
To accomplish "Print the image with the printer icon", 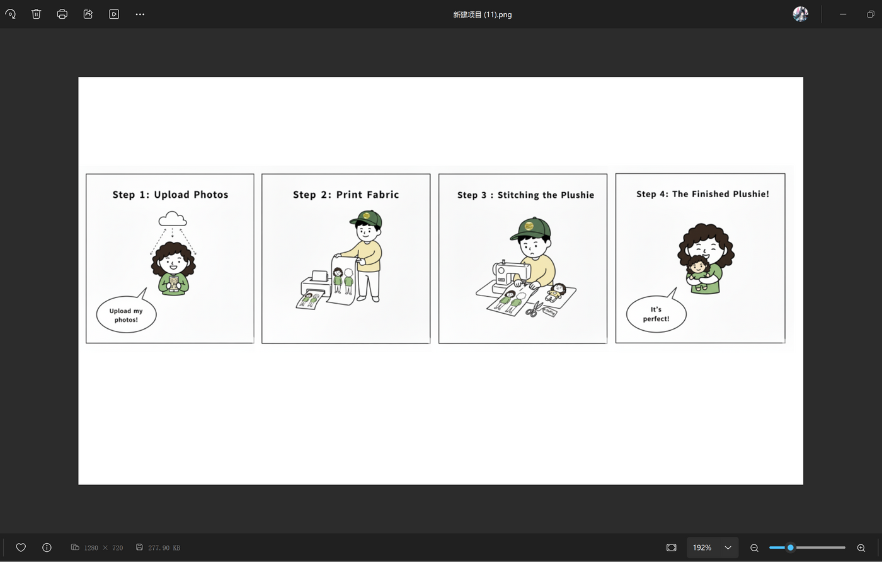I will click(x=62, y=14).
